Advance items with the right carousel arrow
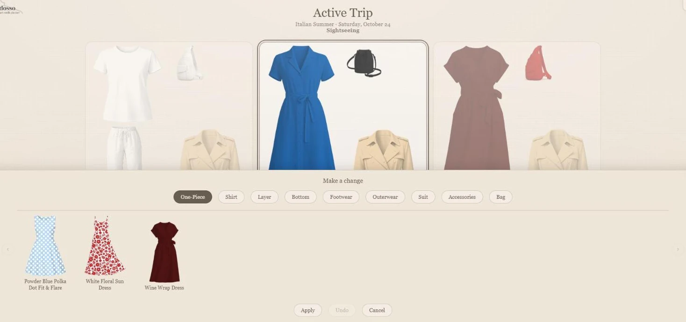Image resolution: width=686 pixels, height=322 pixels. (678, 249)
